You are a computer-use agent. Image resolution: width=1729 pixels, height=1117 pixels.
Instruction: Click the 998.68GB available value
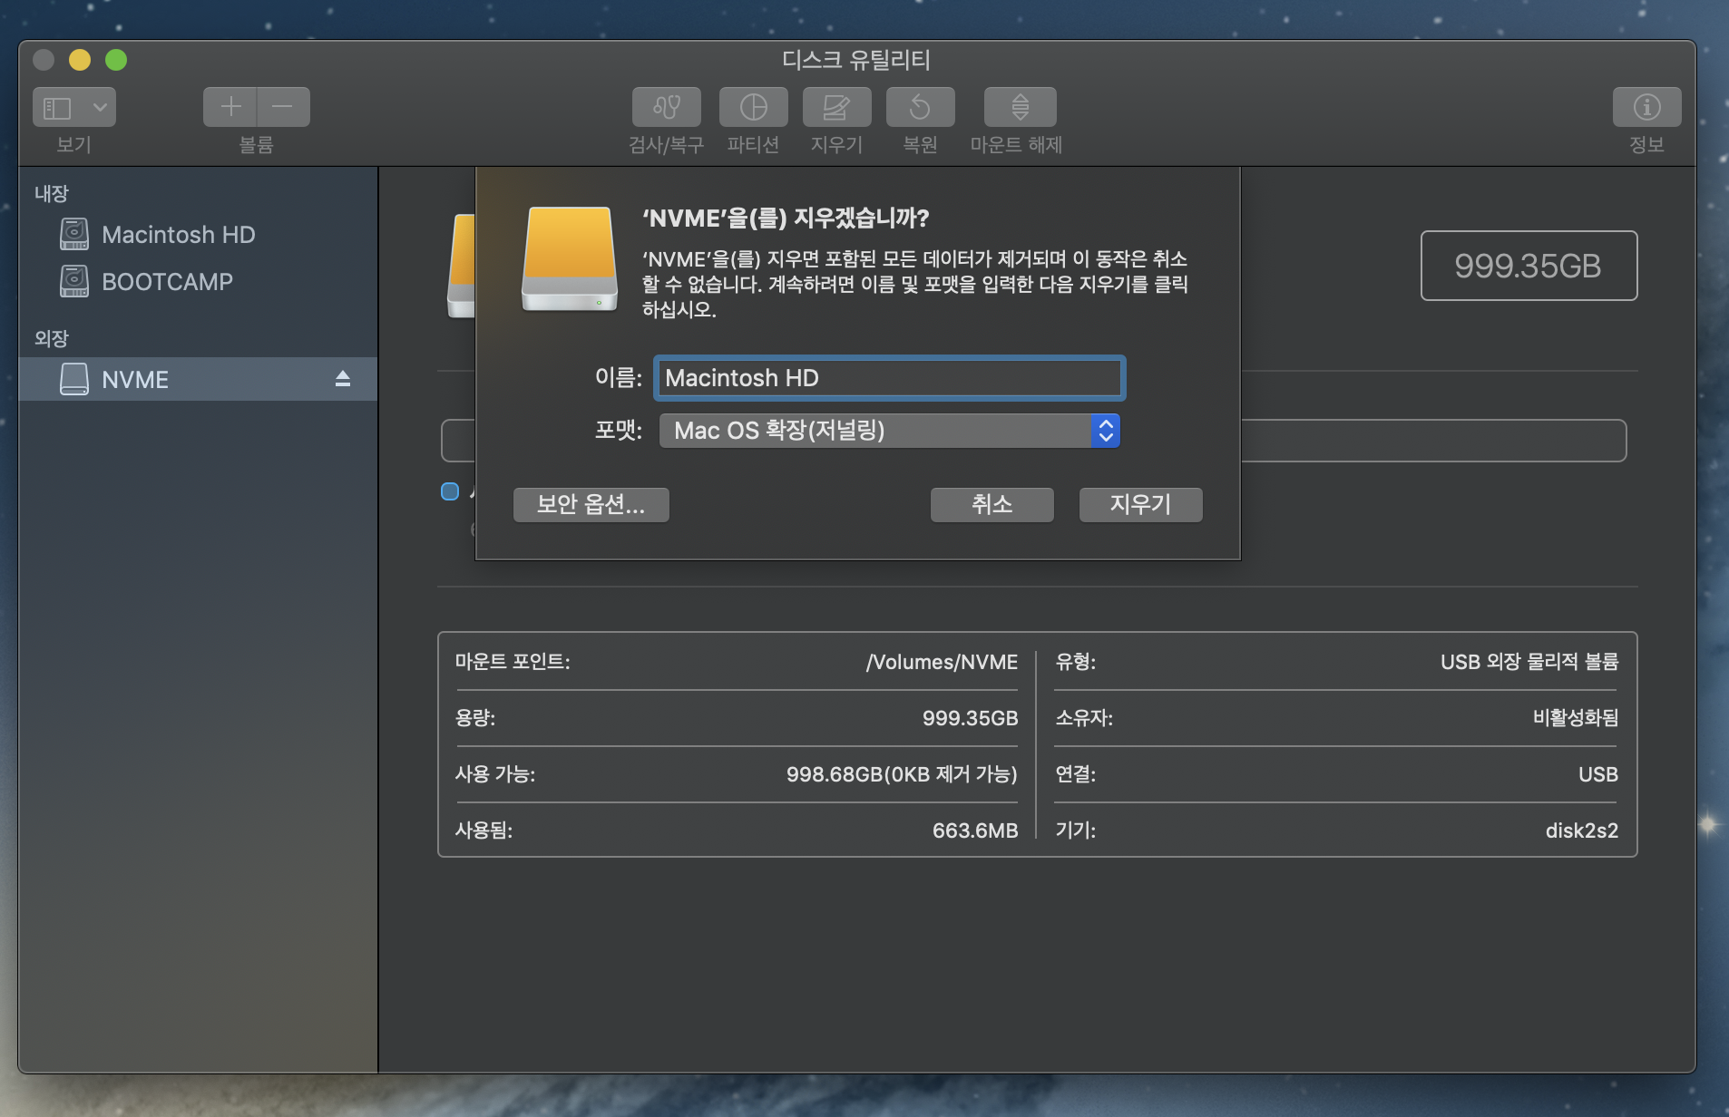tap(902, 774)
